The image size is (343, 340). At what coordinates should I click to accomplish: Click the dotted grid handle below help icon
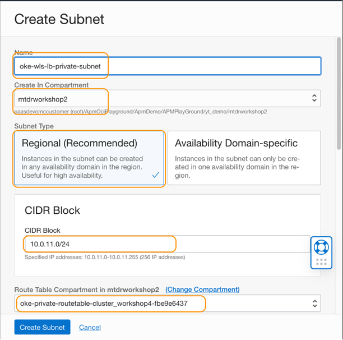321,262
